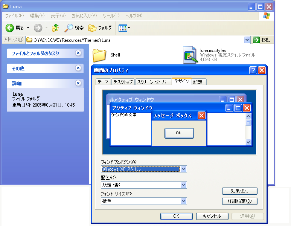The width and height of the screenshot is (291, 226).
Task: Click the green Go (移動) arrow
Action: pyautogui.click(x=256, y=40)
